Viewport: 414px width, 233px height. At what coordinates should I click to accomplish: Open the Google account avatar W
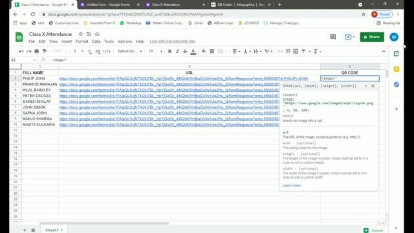click(x=394, y=37)
